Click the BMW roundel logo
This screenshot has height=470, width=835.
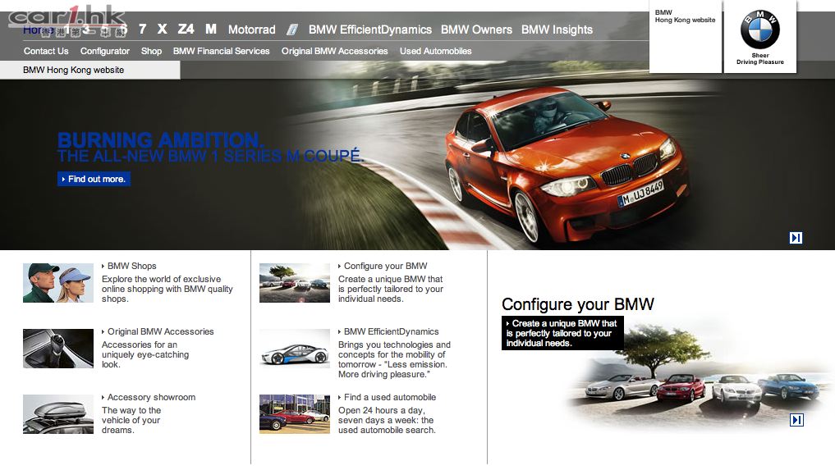[760, 30]
